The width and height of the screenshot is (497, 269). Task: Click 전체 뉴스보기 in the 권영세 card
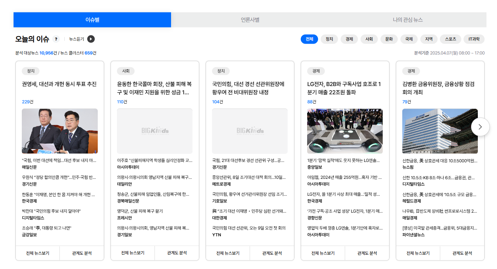(38, 253)
